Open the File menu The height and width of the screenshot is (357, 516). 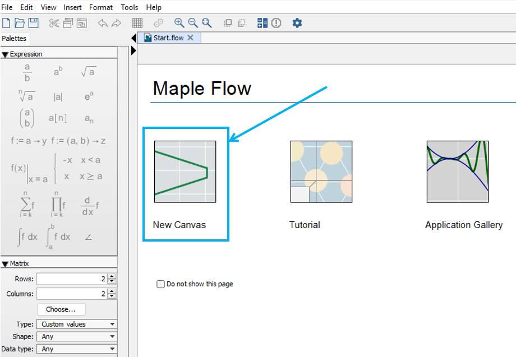pyautogui.click(x=7, y=7)
